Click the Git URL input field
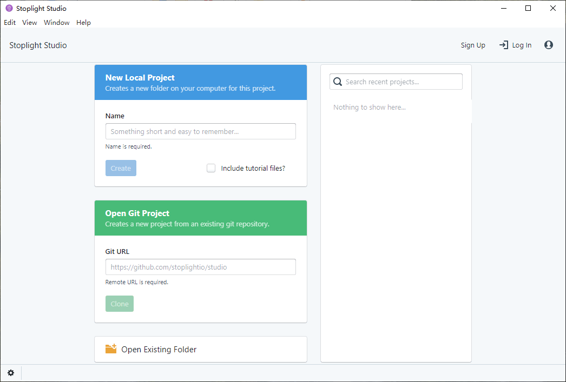Viewport: 566px width, 382px height. coord(201,267)
